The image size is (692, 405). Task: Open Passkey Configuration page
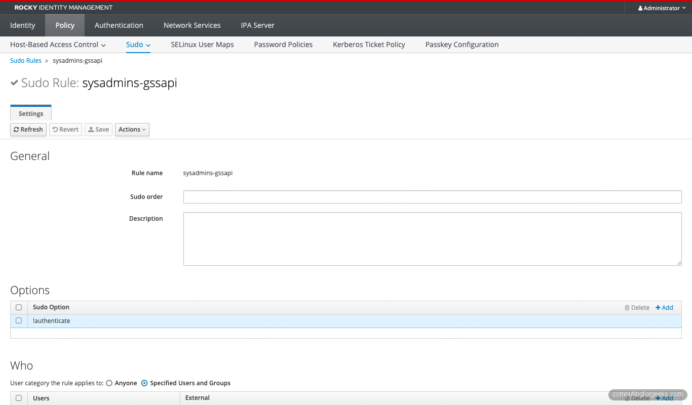click(462, 45)
